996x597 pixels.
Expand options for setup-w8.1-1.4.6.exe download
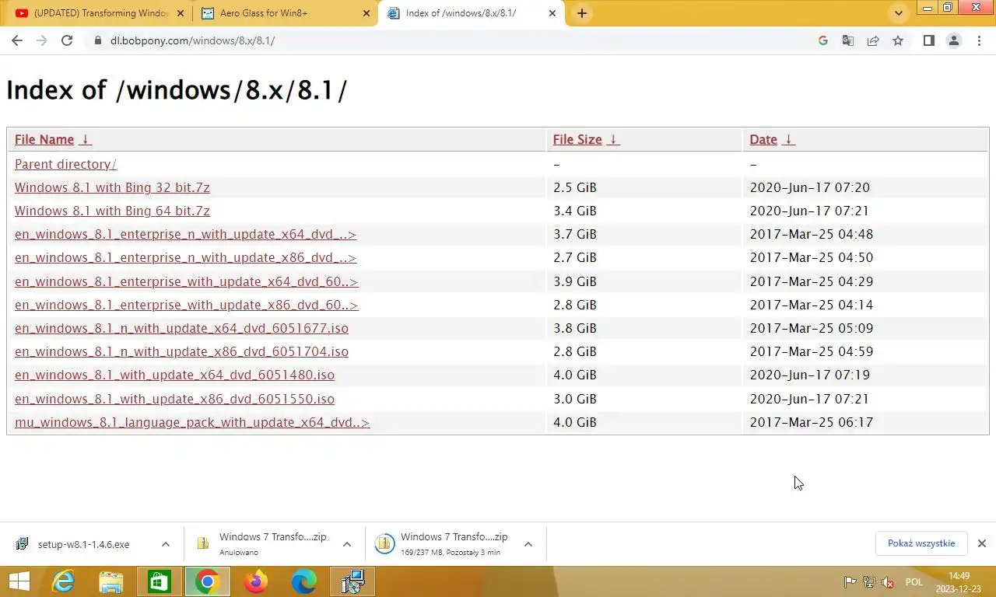[x=165, y=544]
